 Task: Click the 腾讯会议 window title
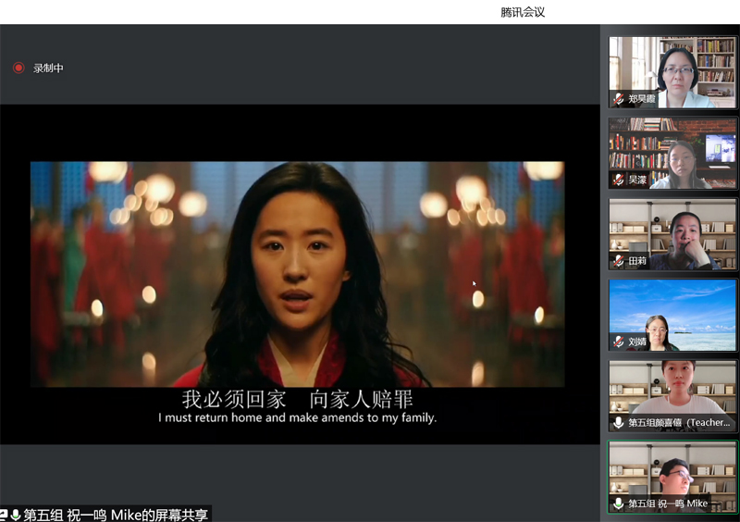coord(524,12)
